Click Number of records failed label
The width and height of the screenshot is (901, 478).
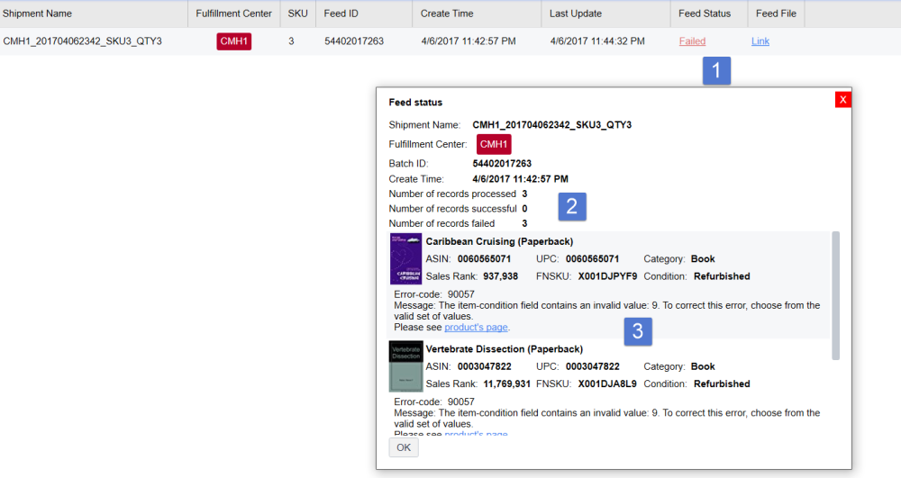441,224
